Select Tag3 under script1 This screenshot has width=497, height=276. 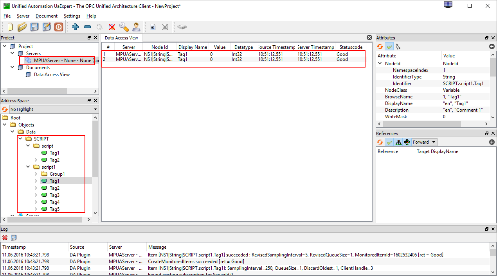54,195
